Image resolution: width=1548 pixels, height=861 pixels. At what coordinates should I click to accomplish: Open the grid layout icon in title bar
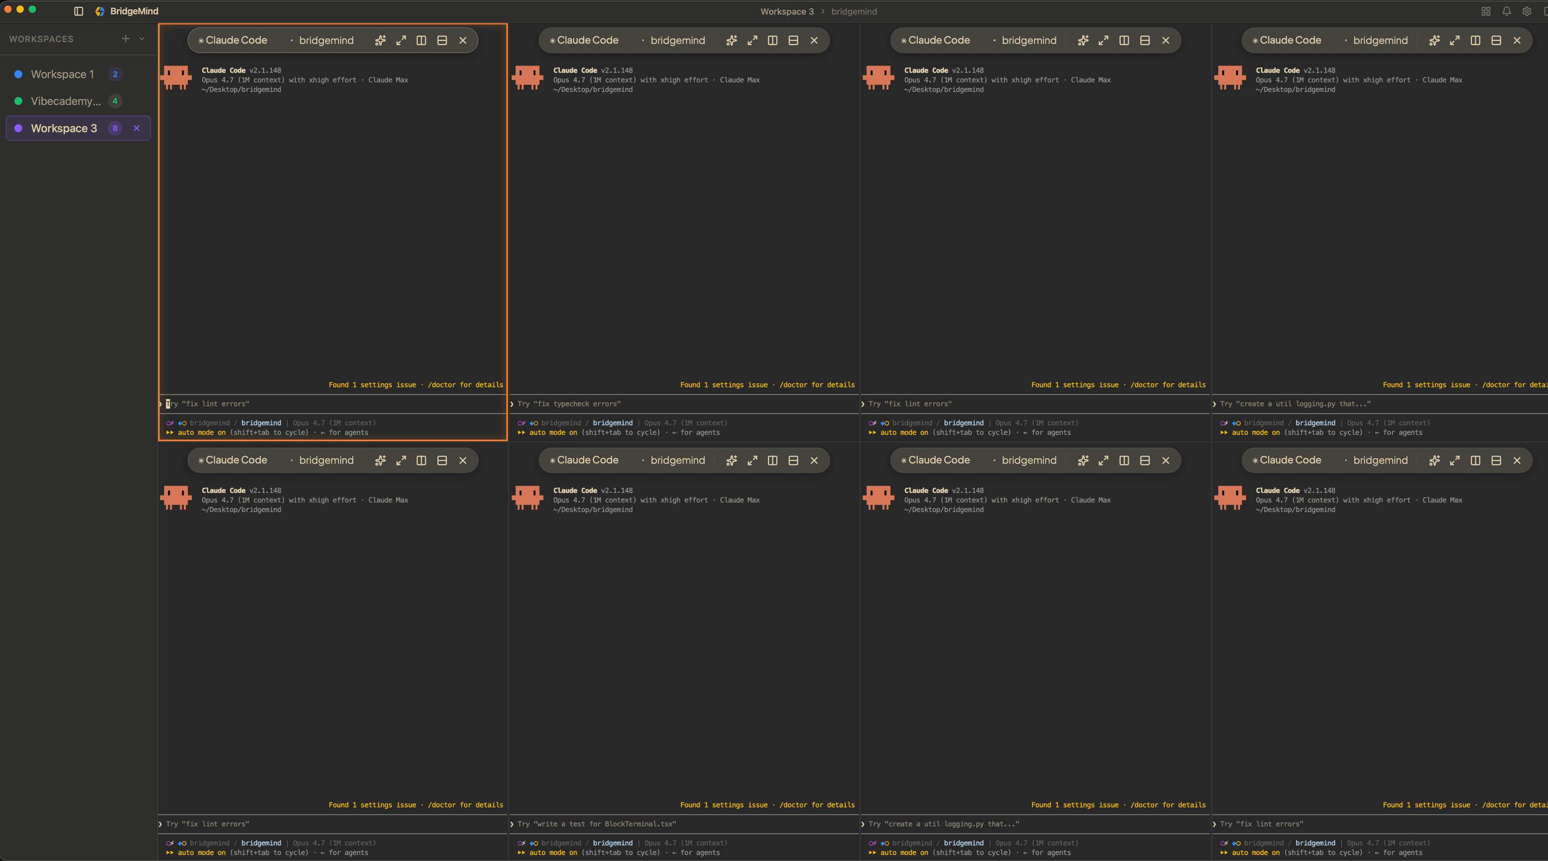[x=1486, y=11]
